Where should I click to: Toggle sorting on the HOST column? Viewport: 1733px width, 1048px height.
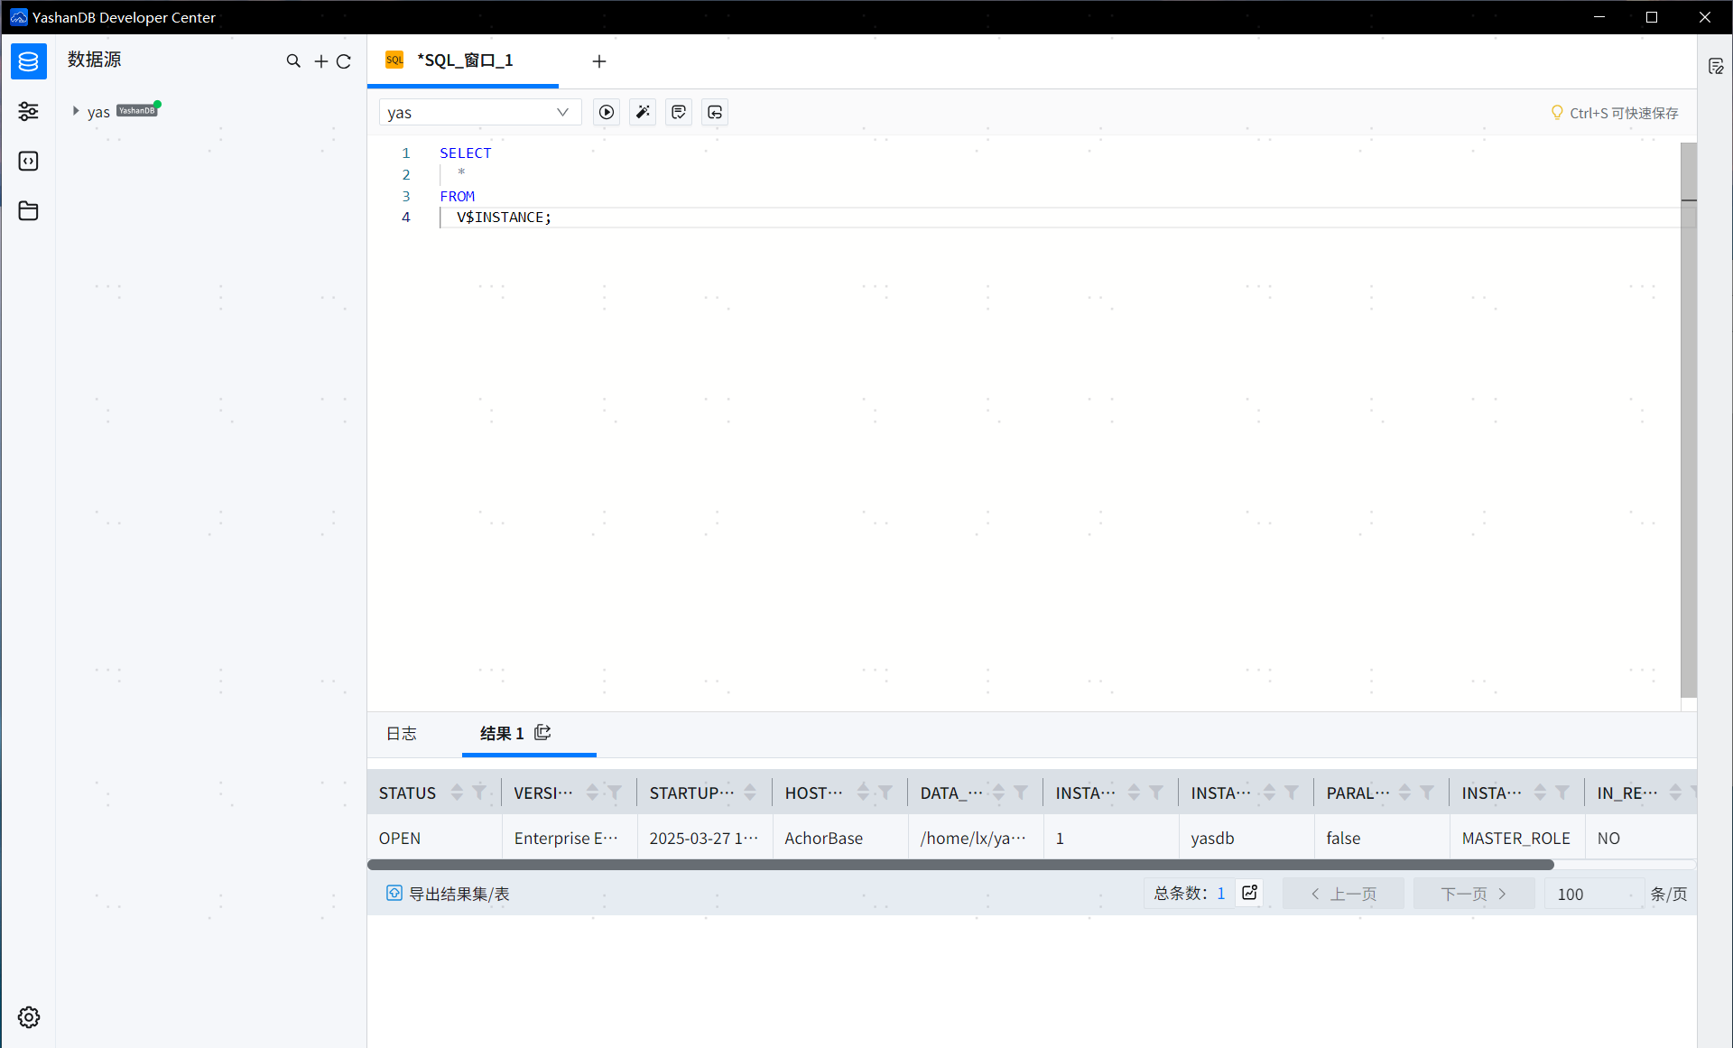865,792
